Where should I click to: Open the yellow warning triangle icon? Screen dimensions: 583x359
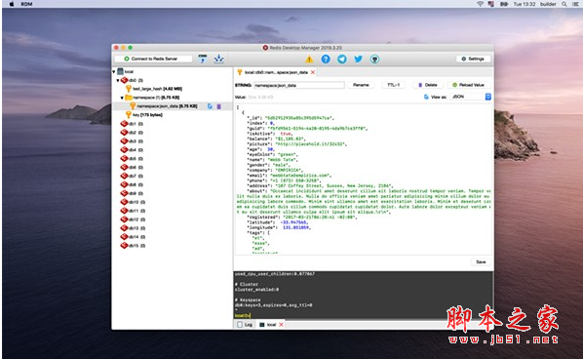309,60
